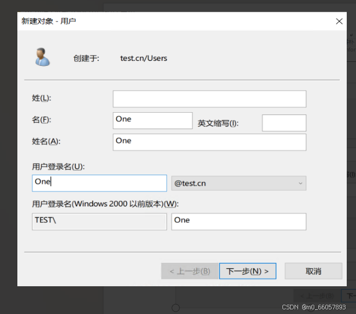356x314 pixels.
Task: Click the 英文缩写(I) initials field
Action: (x=284, y=123)
